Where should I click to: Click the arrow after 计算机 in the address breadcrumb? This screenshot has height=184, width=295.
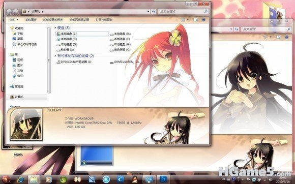43,12
